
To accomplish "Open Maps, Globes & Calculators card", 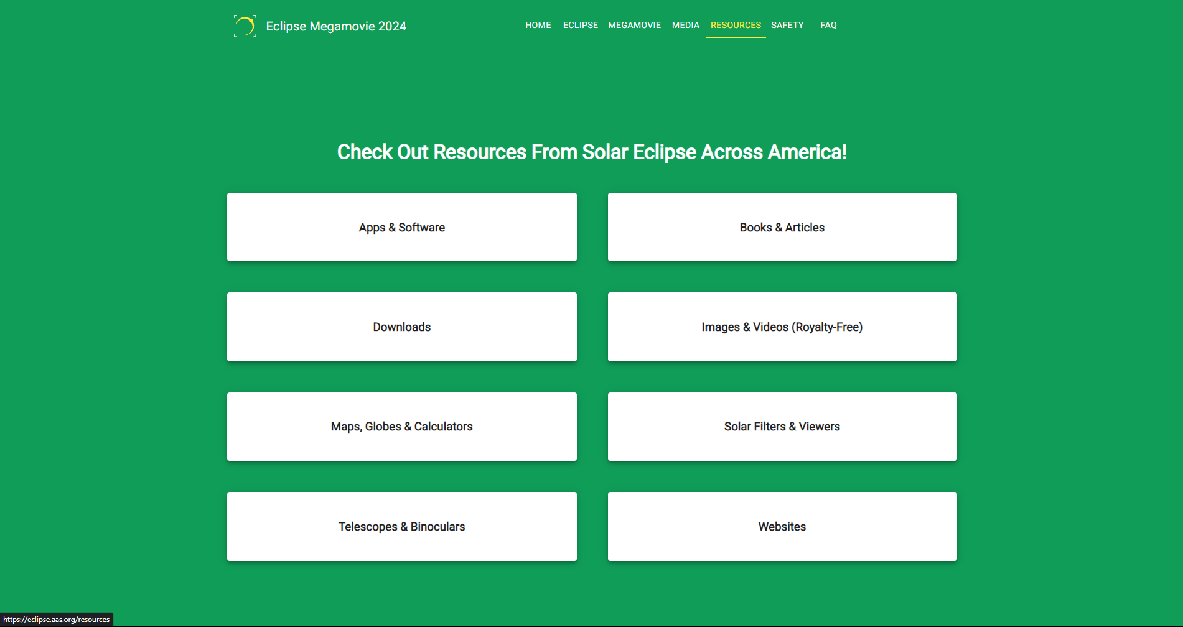I will point(401,427).
